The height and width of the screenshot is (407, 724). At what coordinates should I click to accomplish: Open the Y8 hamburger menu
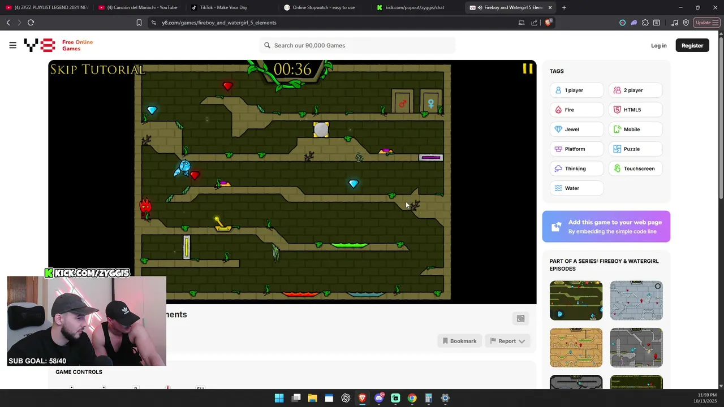(x=12, y=45)
